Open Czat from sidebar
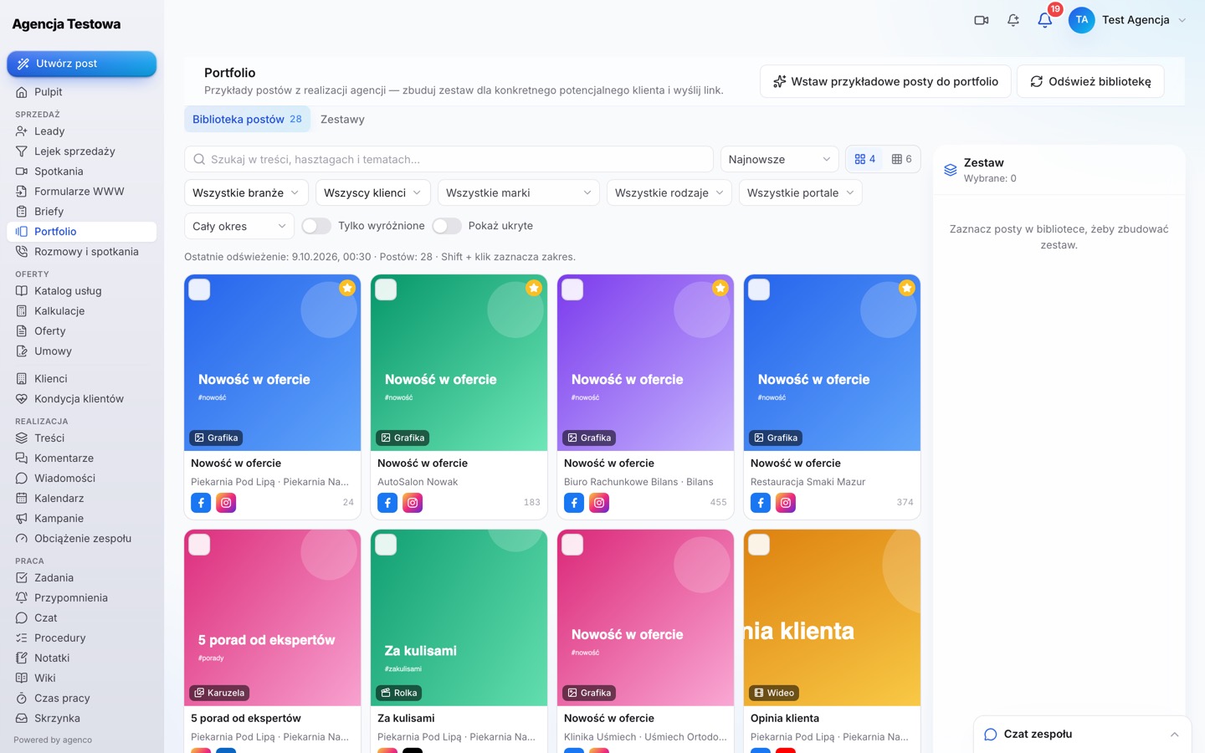 [x=82, y=618]
